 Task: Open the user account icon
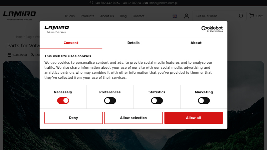(x=186, y=16)
